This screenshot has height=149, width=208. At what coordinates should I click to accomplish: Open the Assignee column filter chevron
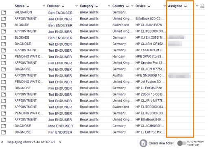[x=186, y=7]
